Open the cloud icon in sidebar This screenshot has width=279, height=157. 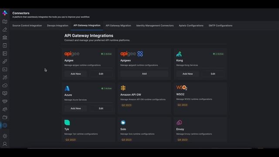pos(5,85)
